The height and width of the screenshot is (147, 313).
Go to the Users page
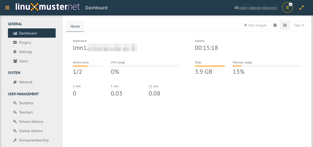pos(23,61)
